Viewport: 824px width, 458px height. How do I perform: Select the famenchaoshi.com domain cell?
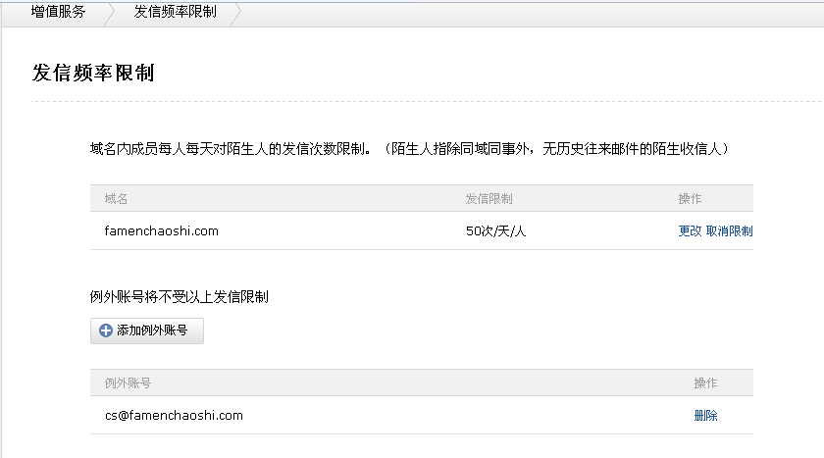tap(161, 231)
